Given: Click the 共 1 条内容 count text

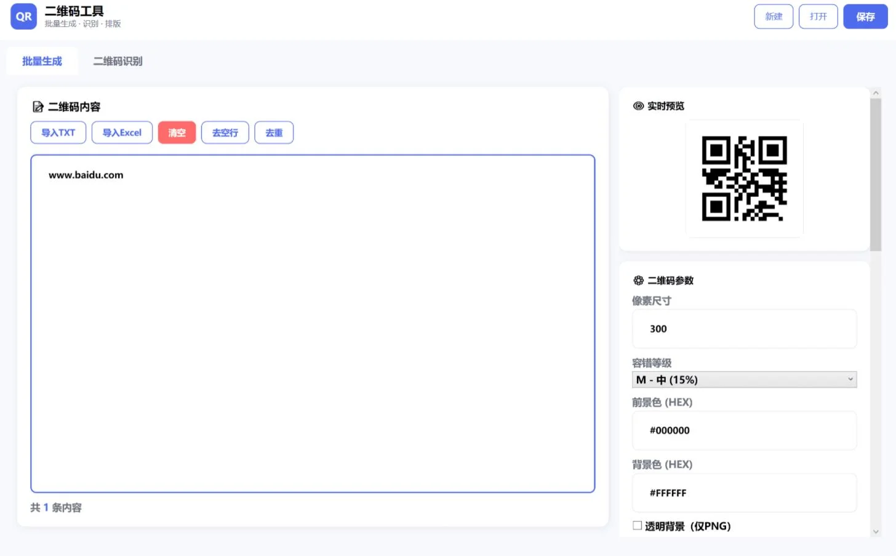Looking at the screenshot, I should pos(56,507).
